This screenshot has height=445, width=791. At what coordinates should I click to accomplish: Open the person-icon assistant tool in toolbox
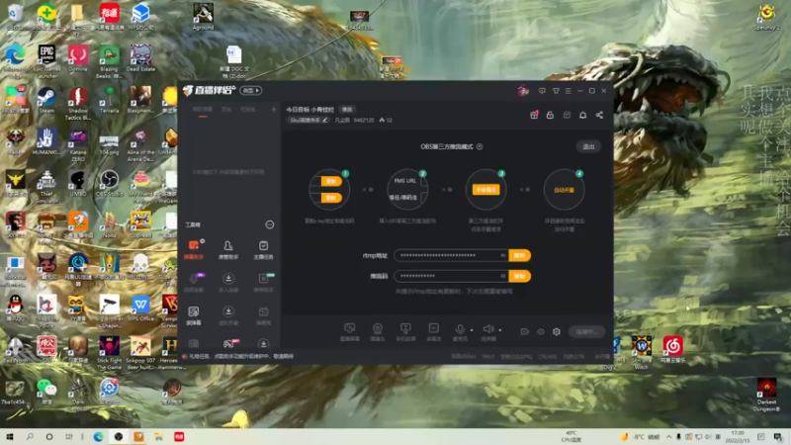pyautogui.click(x=228, y=249)
